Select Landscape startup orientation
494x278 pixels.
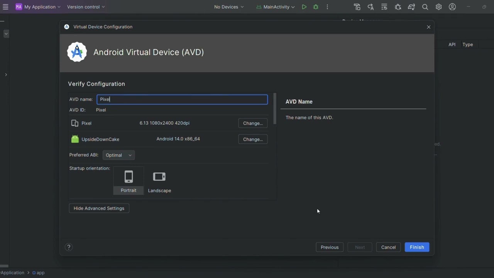159,181
